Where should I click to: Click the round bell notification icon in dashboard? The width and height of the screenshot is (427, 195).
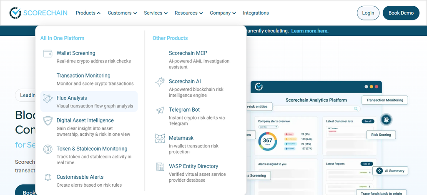[x=386, y=120]
